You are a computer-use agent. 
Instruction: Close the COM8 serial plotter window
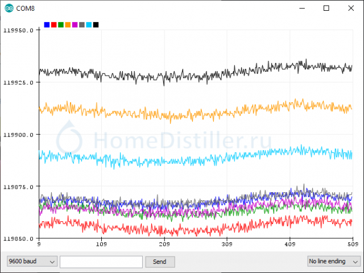(x=351, y=9)
